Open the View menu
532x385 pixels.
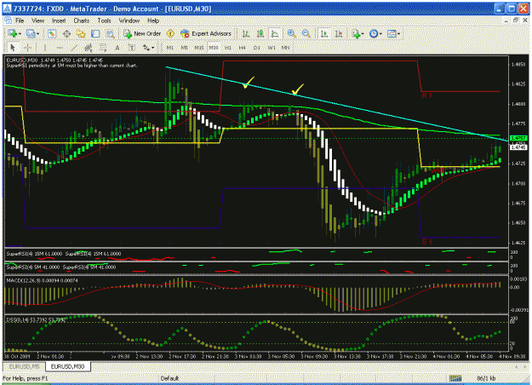point(38,20)
